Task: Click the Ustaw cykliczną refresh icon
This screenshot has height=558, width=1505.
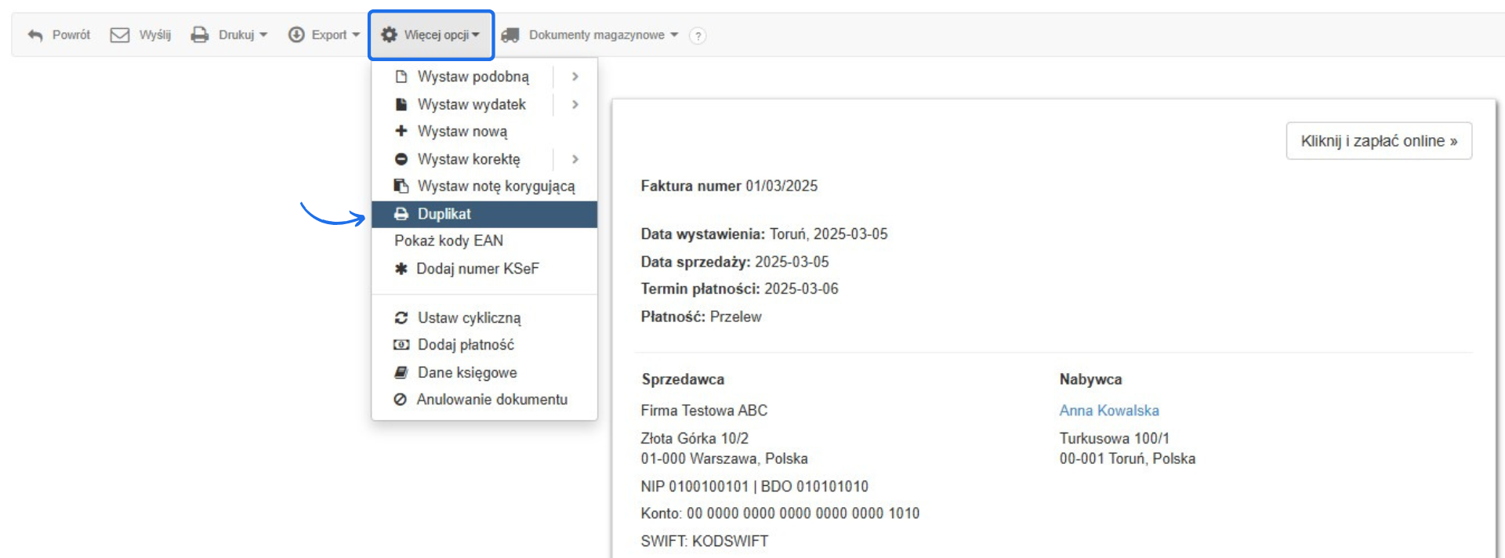Action: [x=401, y=317]
